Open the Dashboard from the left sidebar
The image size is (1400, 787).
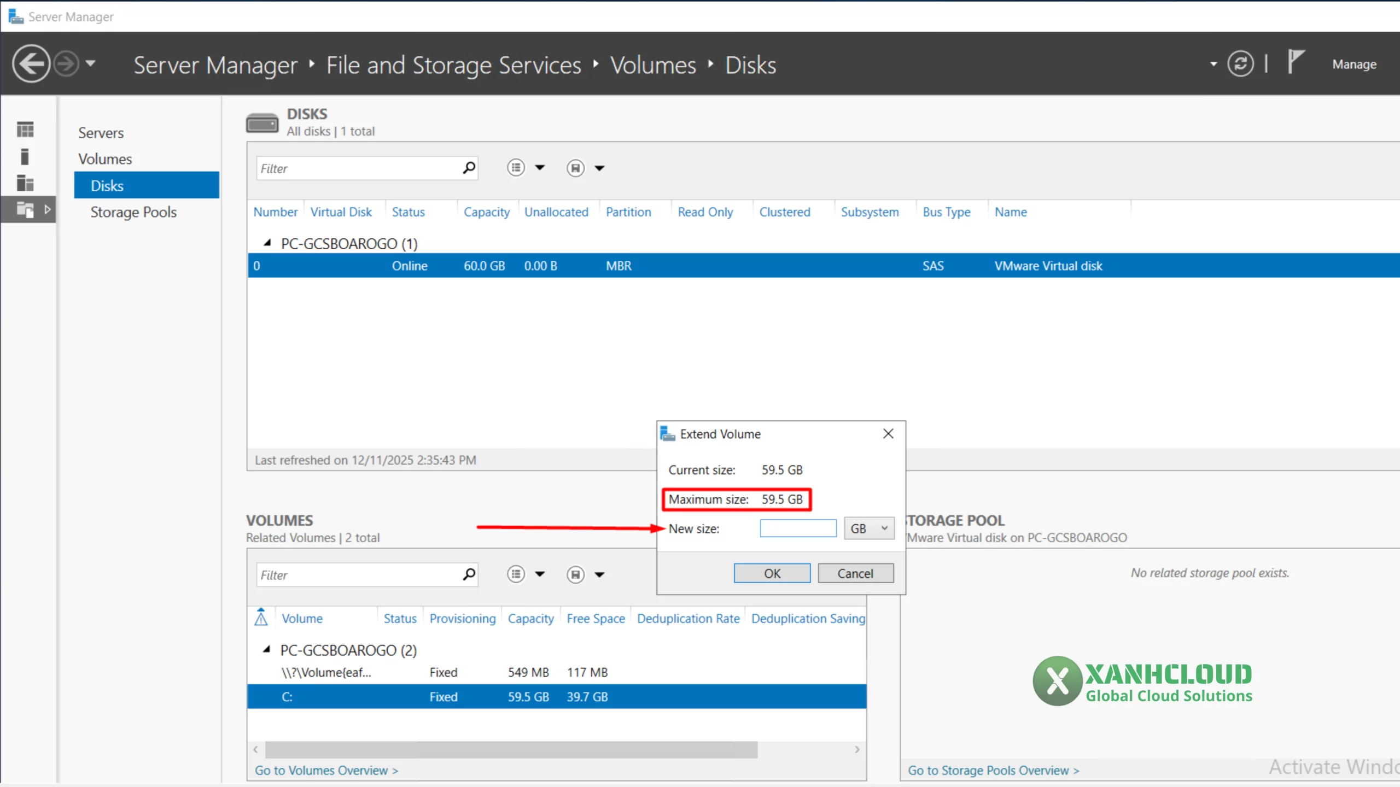point(25,130)
